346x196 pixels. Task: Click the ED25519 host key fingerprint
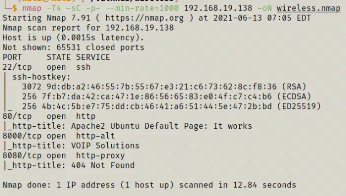[x=157, y=106]
